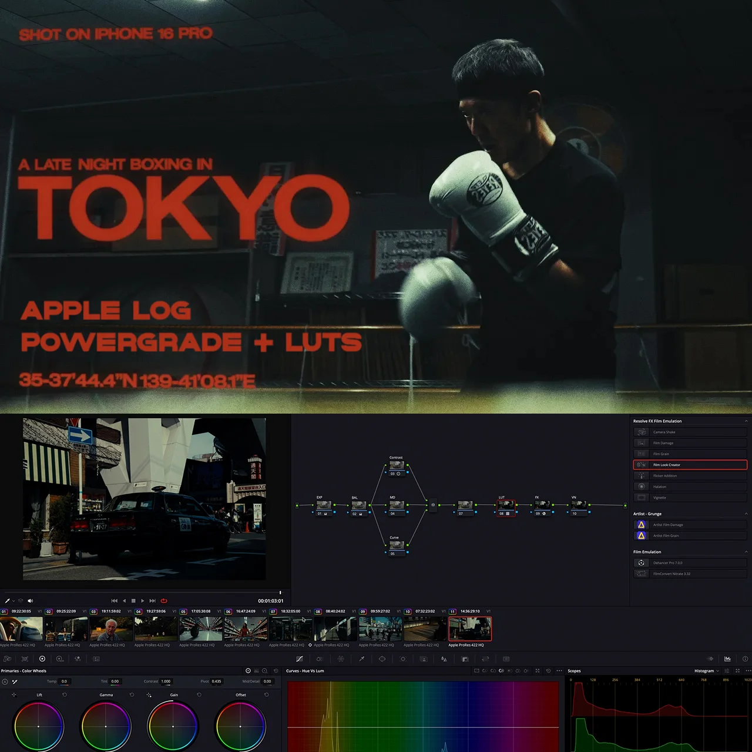The image size is (752, 752).
Task: Click the Offset color wheel
Action: click(x=240, y=726)
